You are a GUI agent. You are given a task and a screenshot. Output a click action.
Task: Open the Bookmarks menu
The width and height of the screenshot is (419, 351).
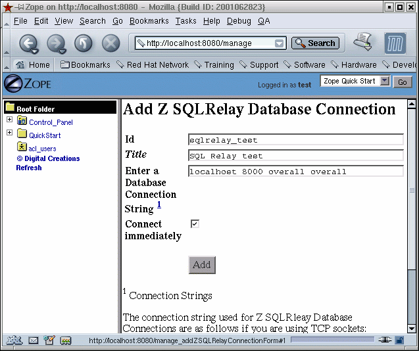point(149,21)
